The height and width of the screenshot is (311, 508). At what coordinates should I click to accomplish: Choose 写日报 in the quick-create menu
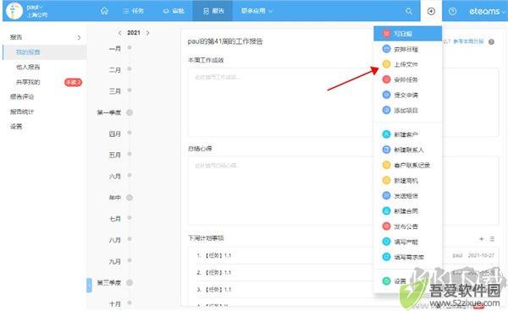coord(407,34)
